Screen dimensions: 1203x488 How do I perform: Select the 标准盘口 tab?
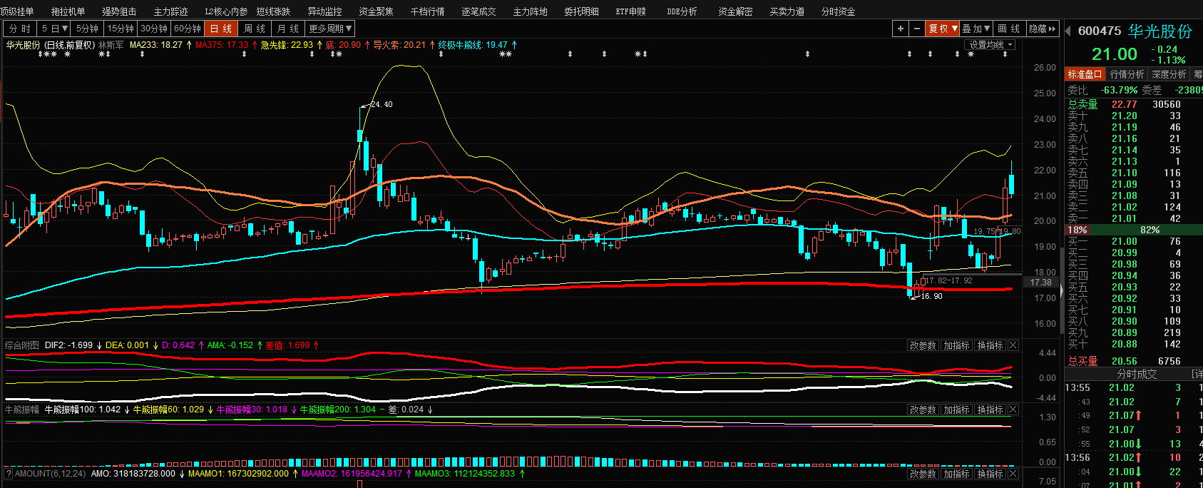pyautogui.click(x=1085, y=74)
